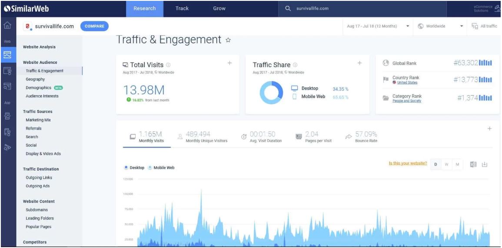Image resolution: width=502 pixels, height=248 pixels.
Task: Open the date range dropdown
Action: point(378,26)
